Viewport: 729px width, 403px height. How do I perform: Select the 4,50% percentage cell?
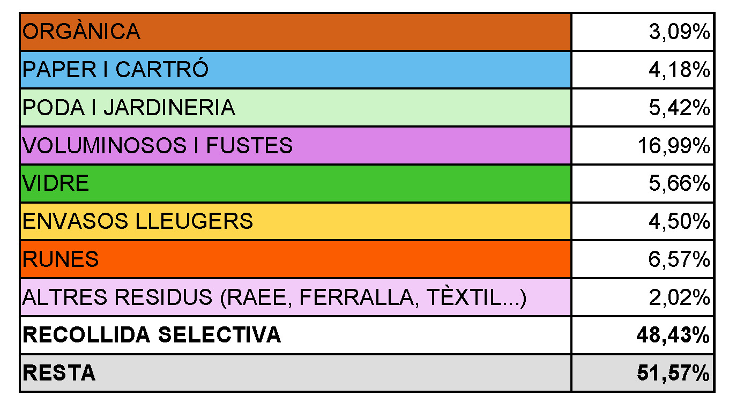642,221
